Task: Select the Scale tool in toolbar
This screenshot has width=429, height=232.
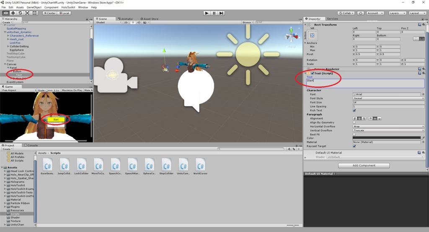Action: coord(27,13)
